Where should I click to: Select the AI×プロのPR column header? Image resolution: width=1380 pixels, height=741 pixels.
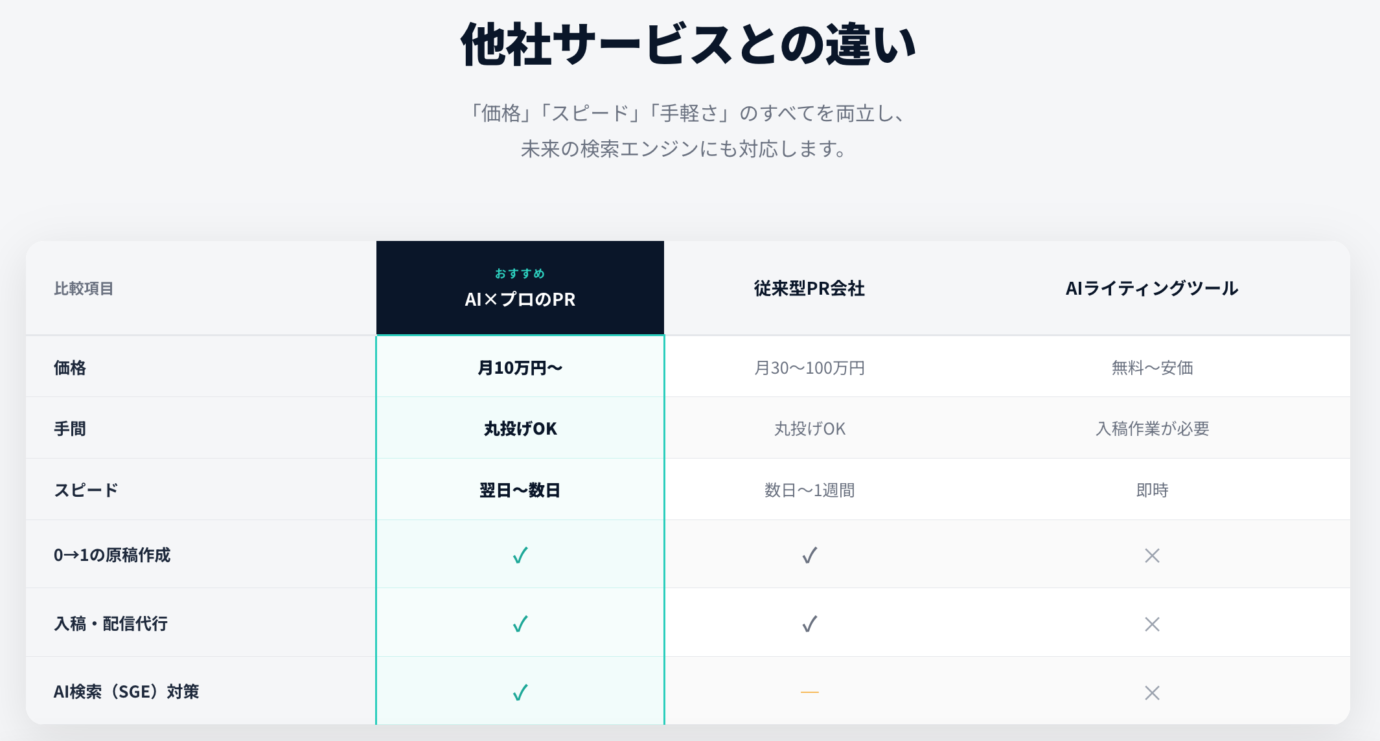click(x=520, y=299)
